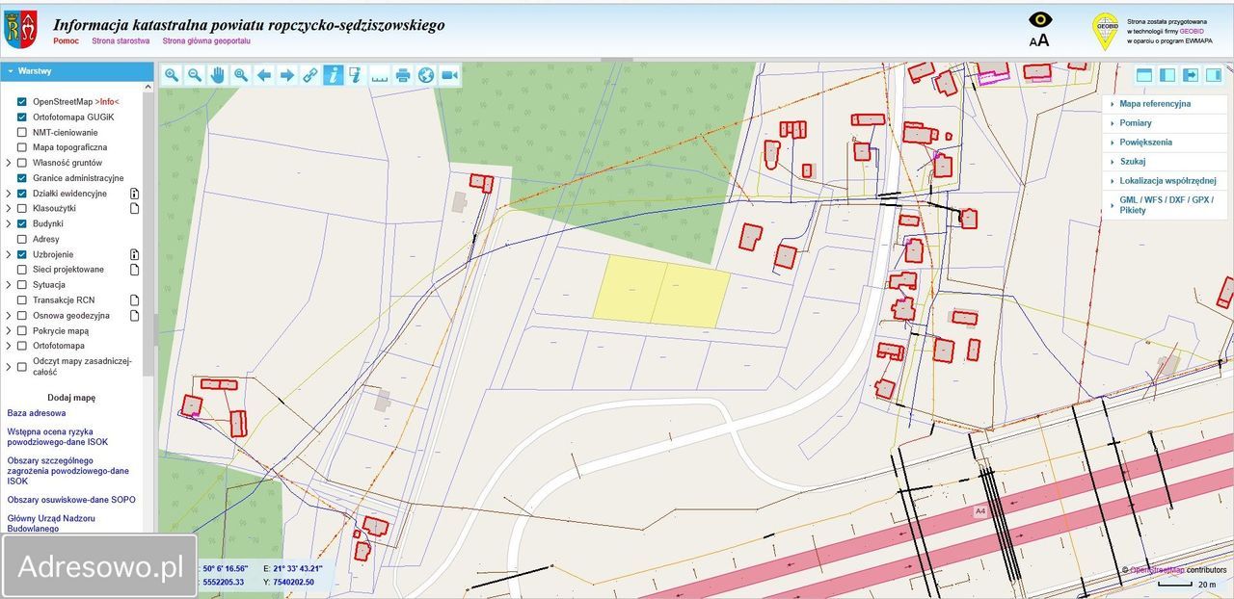Expand Działki ewidencyjne layer group

click(x=8, y=194)
